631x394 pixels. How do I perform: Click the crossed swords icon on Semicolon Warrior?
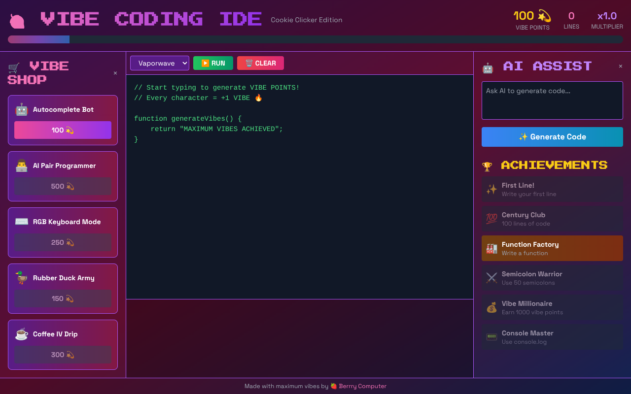(491, 278)
